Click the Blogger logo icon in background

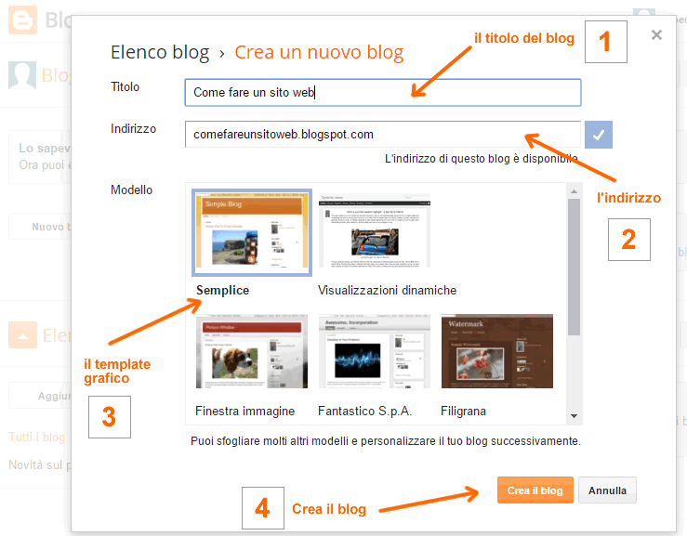(x=23, y=20)
